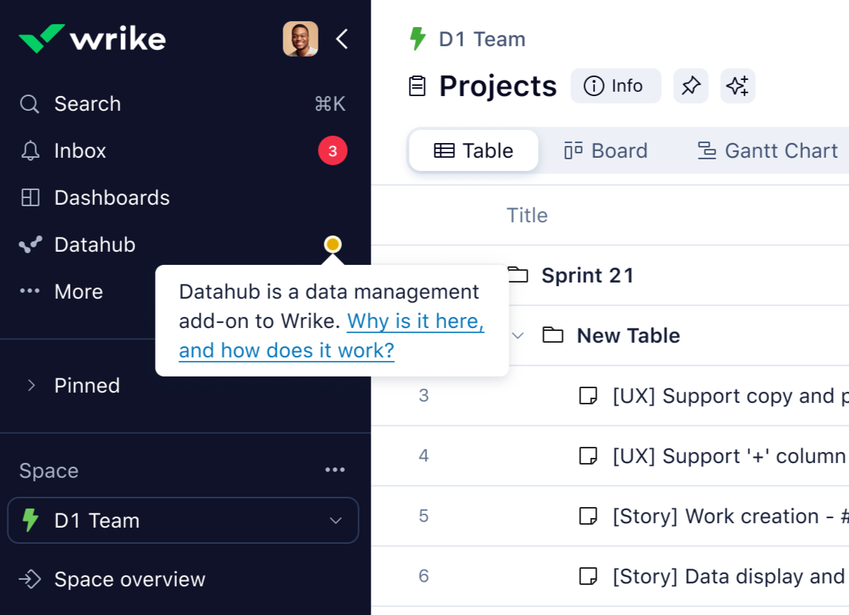Click task icon for '[Story] Data display and'
This screenshot has height=615, width=849.
click(588, 576)
